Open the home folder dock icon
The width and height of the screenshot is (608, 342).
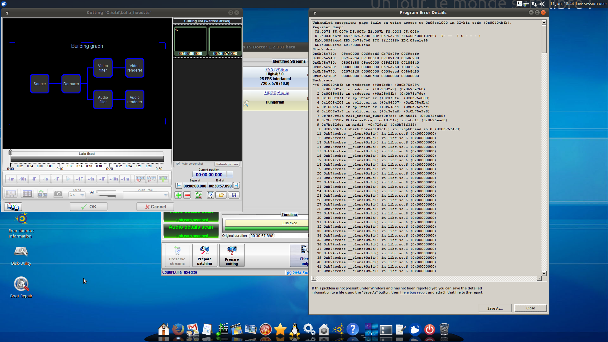(x=164, y=329)
